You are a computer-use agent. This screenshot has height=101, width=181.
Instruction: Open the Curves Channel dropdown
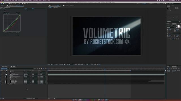coord(29,10)
